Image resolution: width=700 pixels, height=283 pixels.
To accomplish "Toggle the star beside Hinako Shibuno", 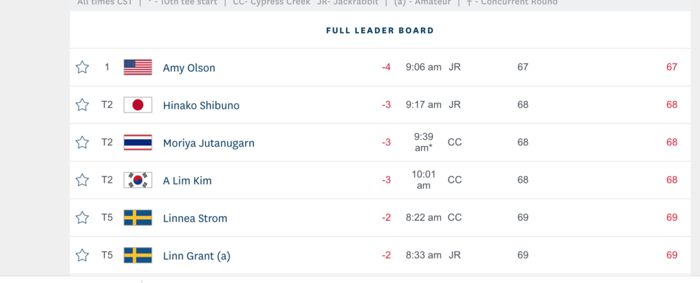I will click(x=82, y=105).
